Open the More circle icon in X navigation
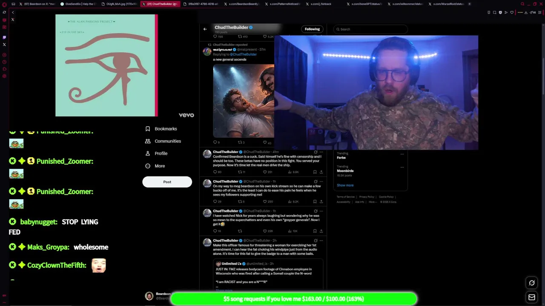 (x=148, y=166)
